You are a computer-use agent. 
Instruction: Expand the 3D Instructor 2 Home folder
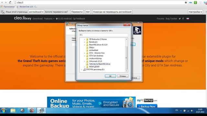click(x=85, y=39)
